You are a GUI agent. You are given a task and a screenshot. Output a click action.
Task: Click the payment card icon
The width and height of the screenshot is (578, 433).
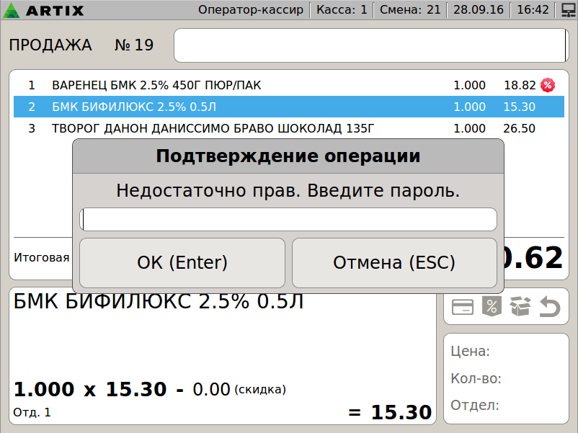[462, 307]
